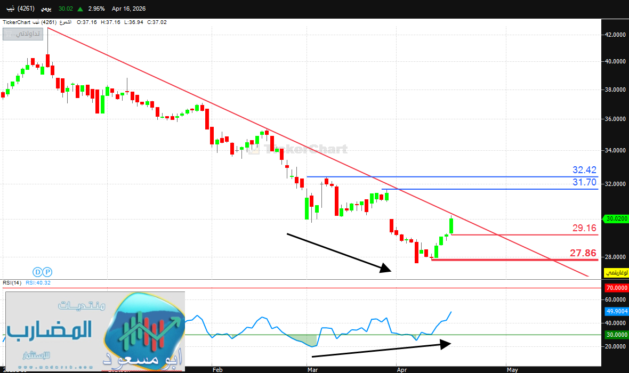Screen dimensions: 629x373
Task: Click the circled P marker icon
Action: [x=47, y=271]
